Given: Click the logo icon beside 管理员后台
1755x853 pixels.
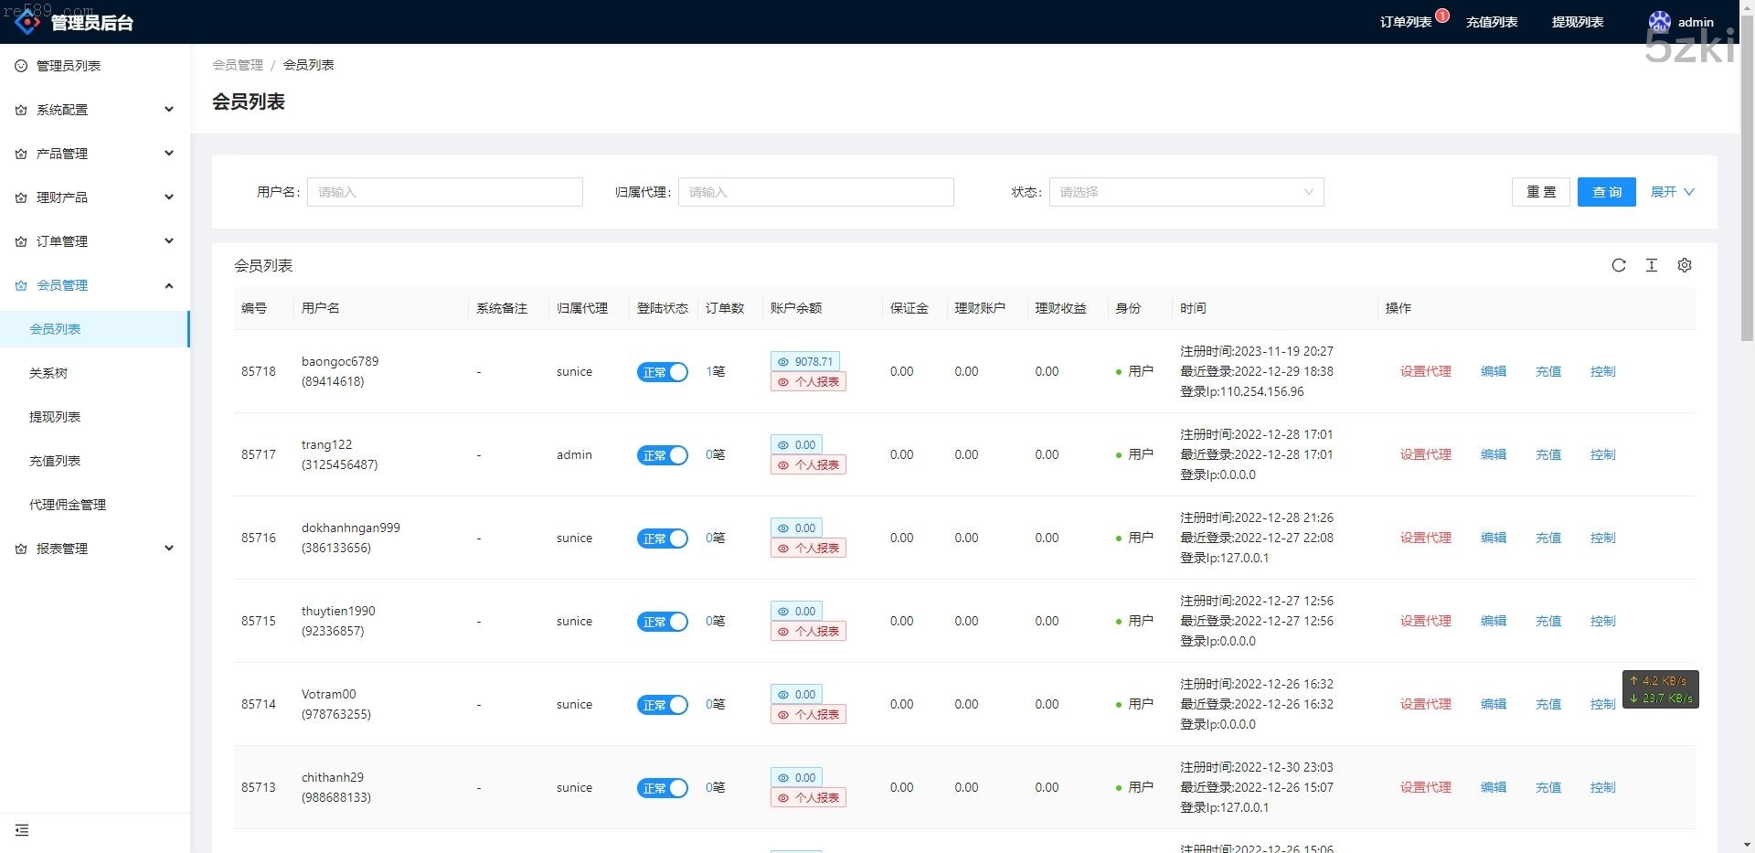Looking at the screenshot, I should point(27,21).
